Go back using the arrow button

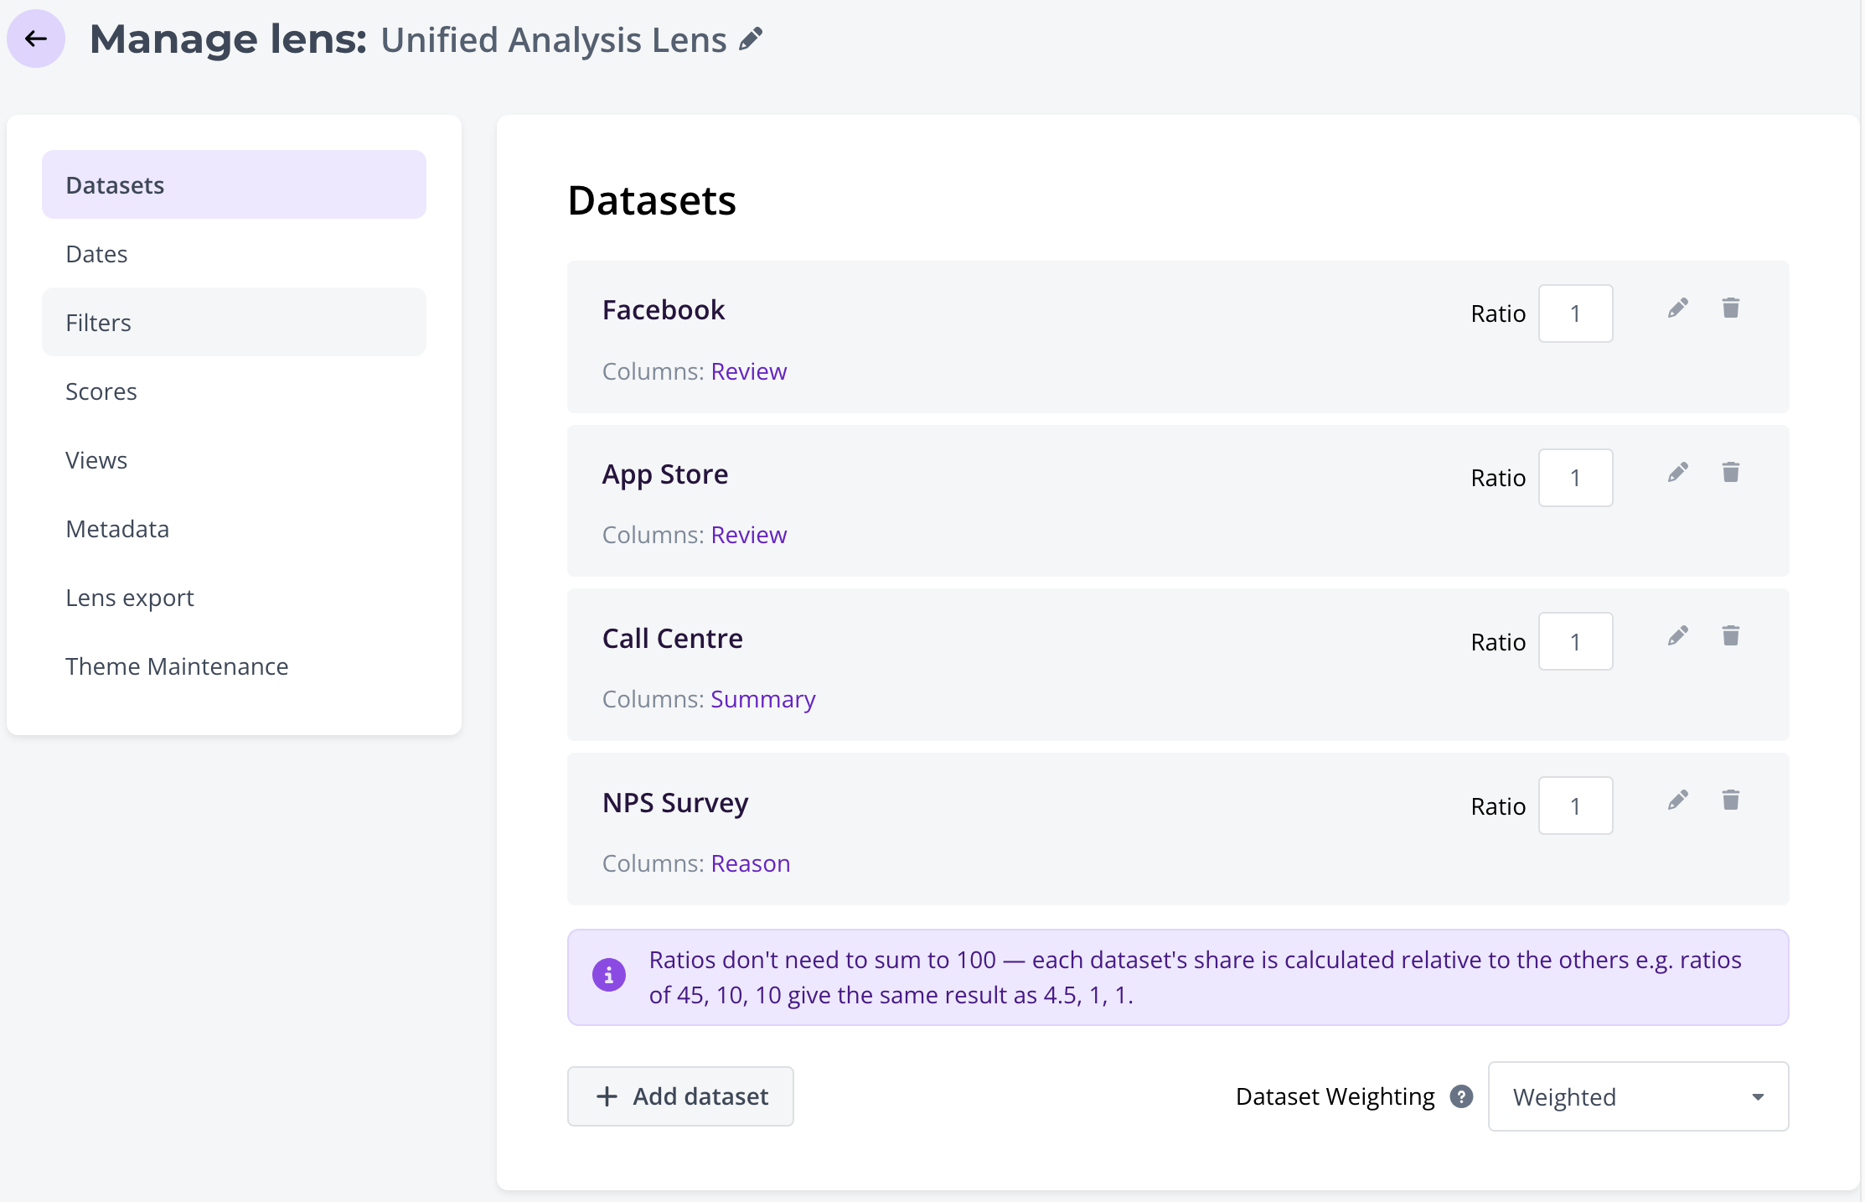click(36, 39)
